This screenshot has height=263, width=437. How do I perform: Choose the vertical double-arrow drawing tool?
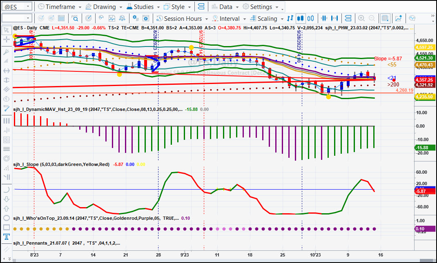tap(6, 80)
